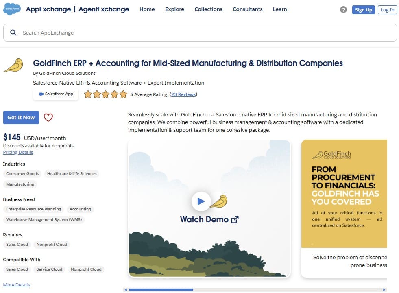This screenshot has height=293, width=399.
Task: Select Sales Cloud under Requires
Action: click(17, 245)
